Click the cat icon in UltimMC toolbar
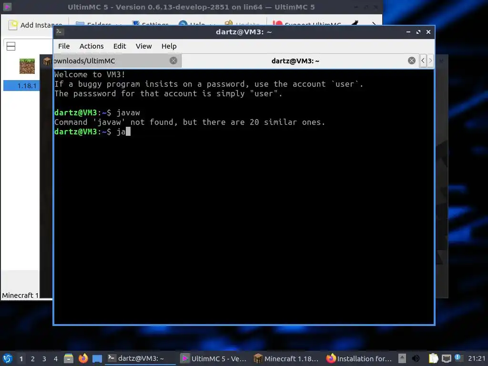Viewport: 488px width, 366px height. [x=355, y=23]
